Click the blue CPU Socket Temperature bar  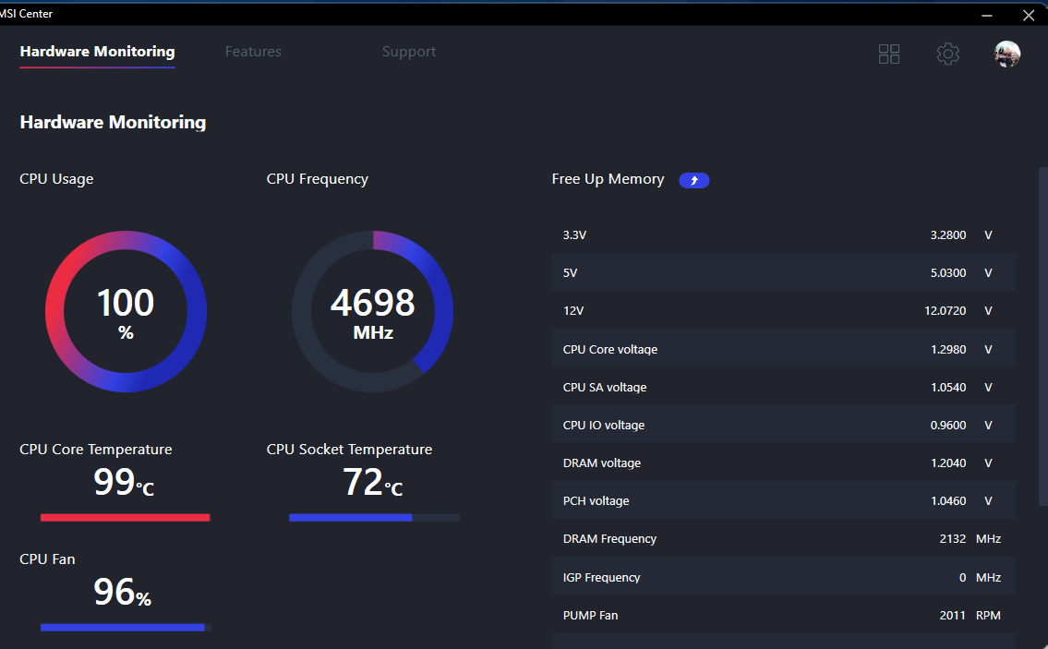(351, 518)
